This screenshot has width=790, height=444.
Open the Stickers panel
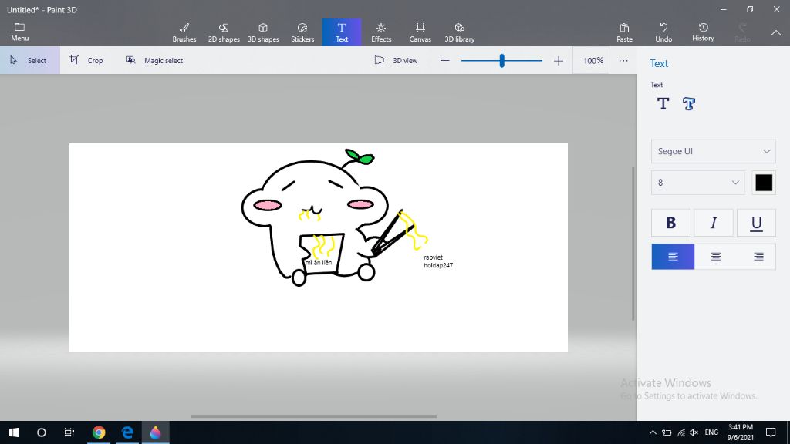pos(302,32)
